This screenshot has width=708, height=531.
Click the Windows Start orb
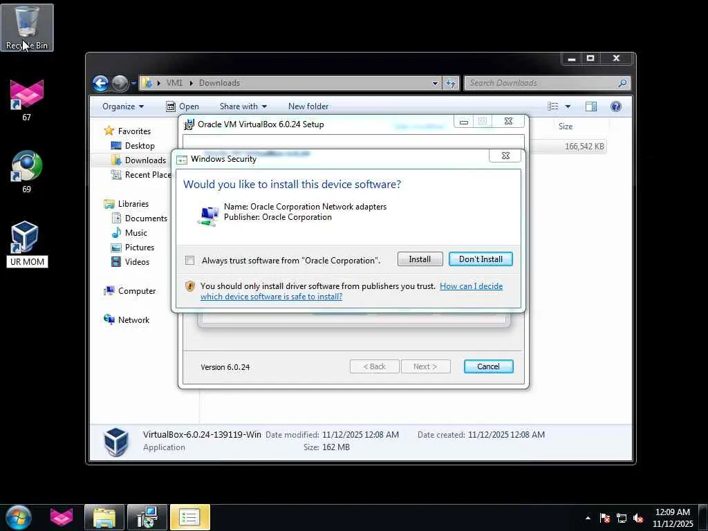(19, 517)
